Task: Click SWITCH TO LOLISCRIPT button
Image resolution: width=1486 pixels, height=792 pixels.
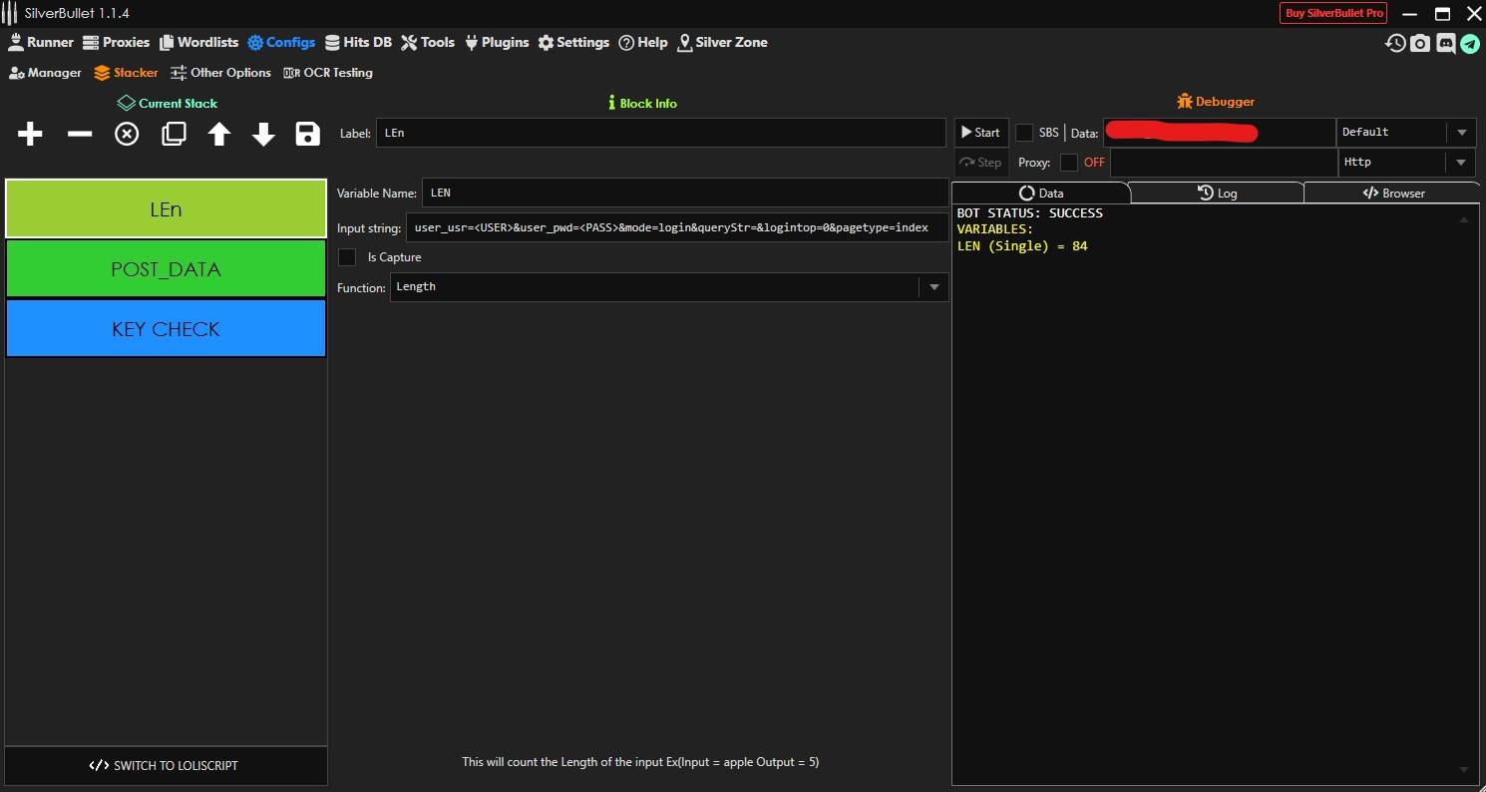Action: [x=166, y=766]
